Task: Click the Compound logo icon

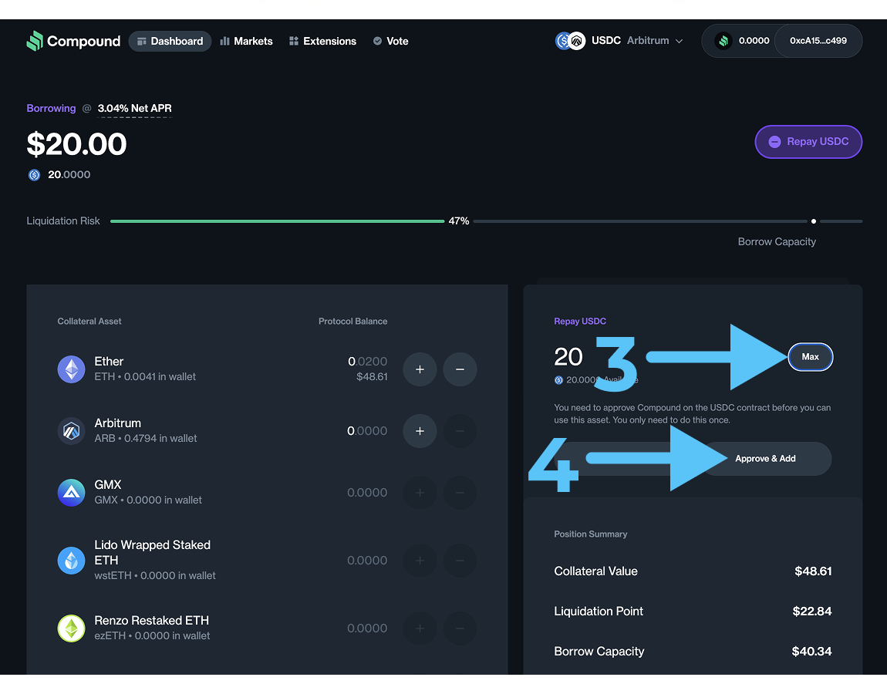Action: coord(35,41)
